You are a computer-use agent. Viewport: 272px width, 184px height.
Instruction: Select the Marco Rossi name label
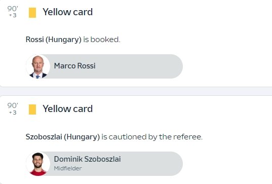75,66
